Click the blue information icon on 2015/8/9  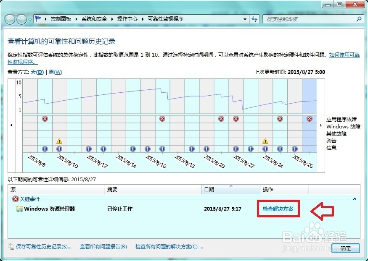coord(45,149)
